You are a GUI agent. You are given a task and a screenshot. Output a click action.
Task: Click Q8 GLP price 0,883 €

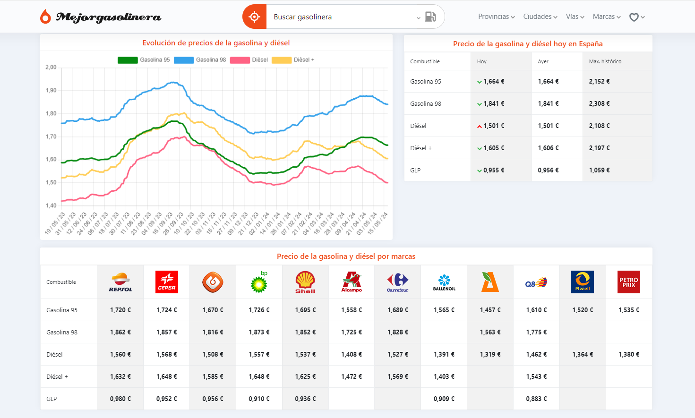(536, 399)
